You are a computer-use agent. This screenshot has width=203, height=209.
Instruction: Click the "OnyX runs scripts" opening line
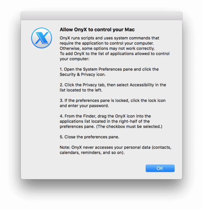(x=109, y=38)
